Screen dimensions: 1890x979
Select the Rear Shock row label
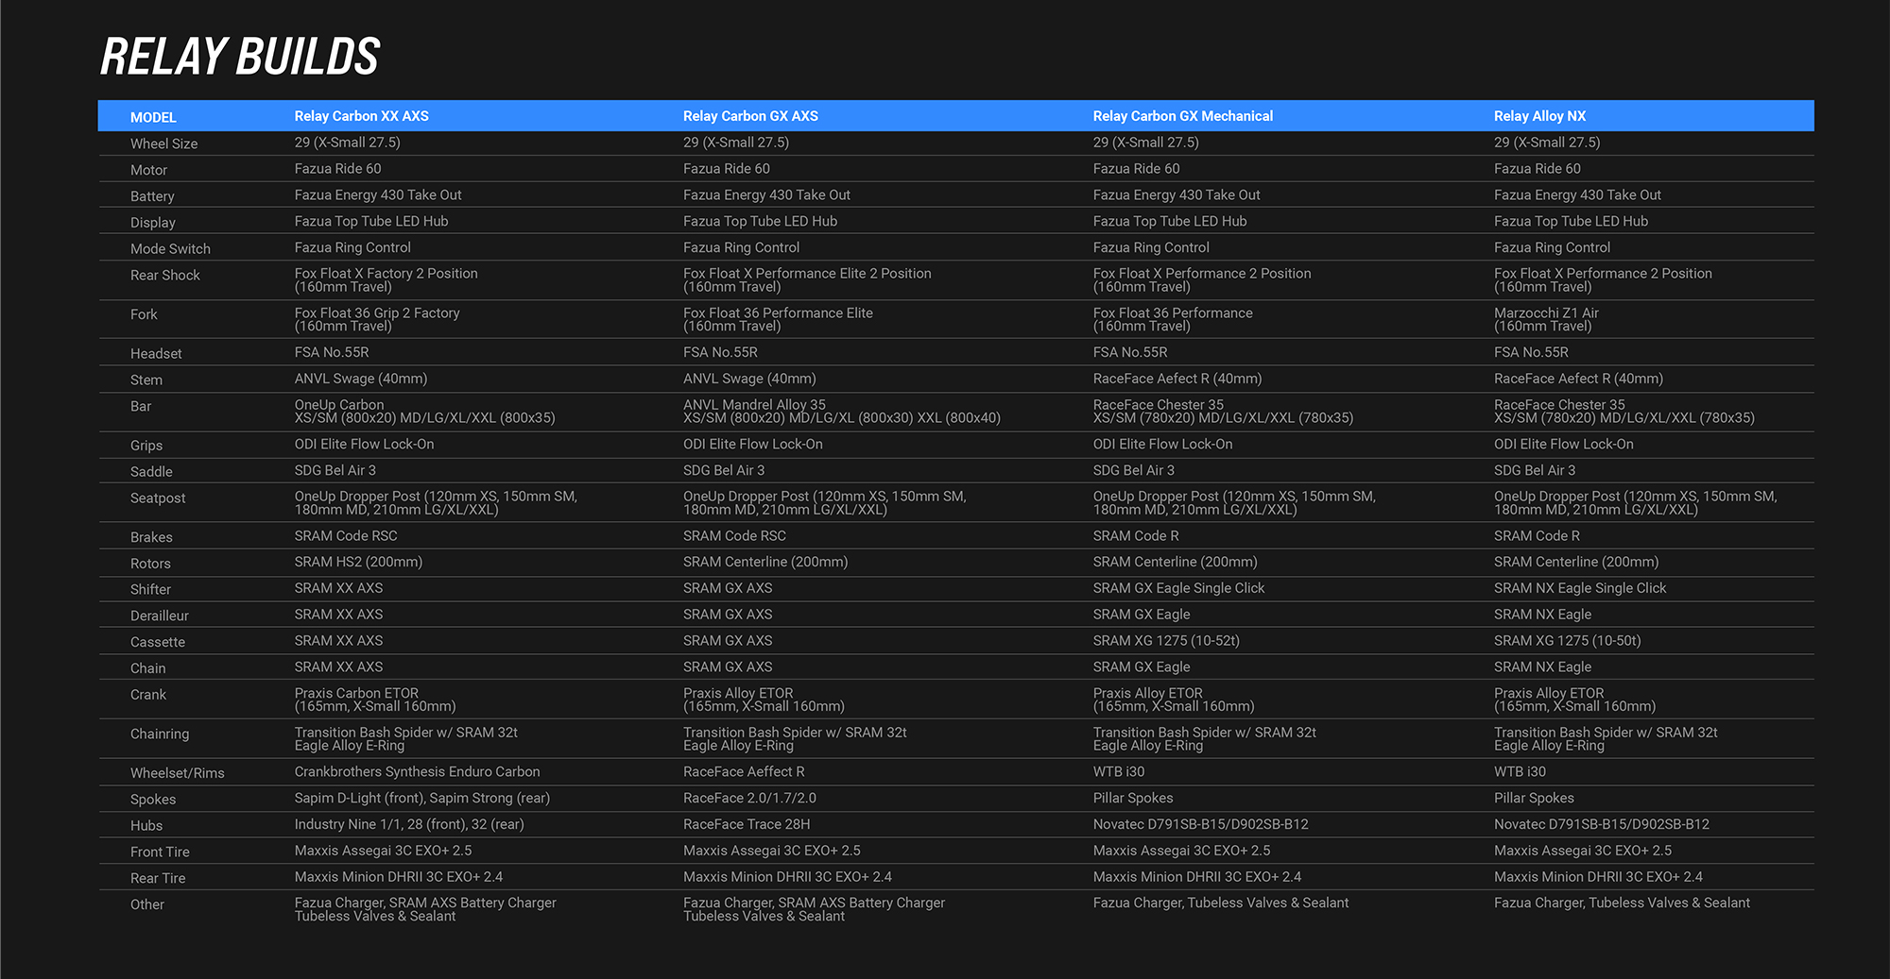click(165, 276)
